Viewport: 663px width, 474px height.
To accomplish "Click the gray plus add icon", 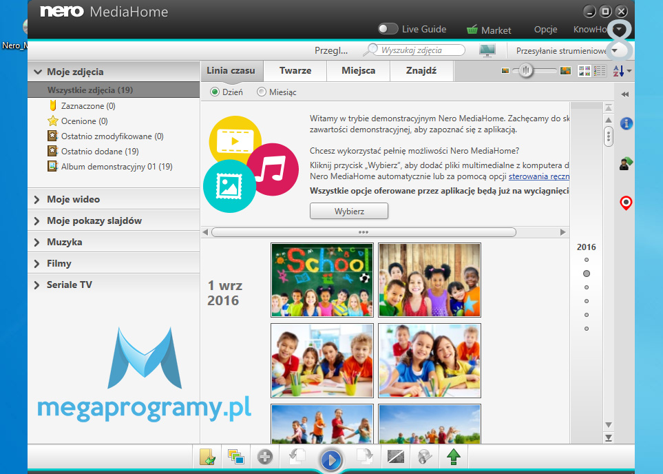I will pyautogui.click(x=264, y=457).
